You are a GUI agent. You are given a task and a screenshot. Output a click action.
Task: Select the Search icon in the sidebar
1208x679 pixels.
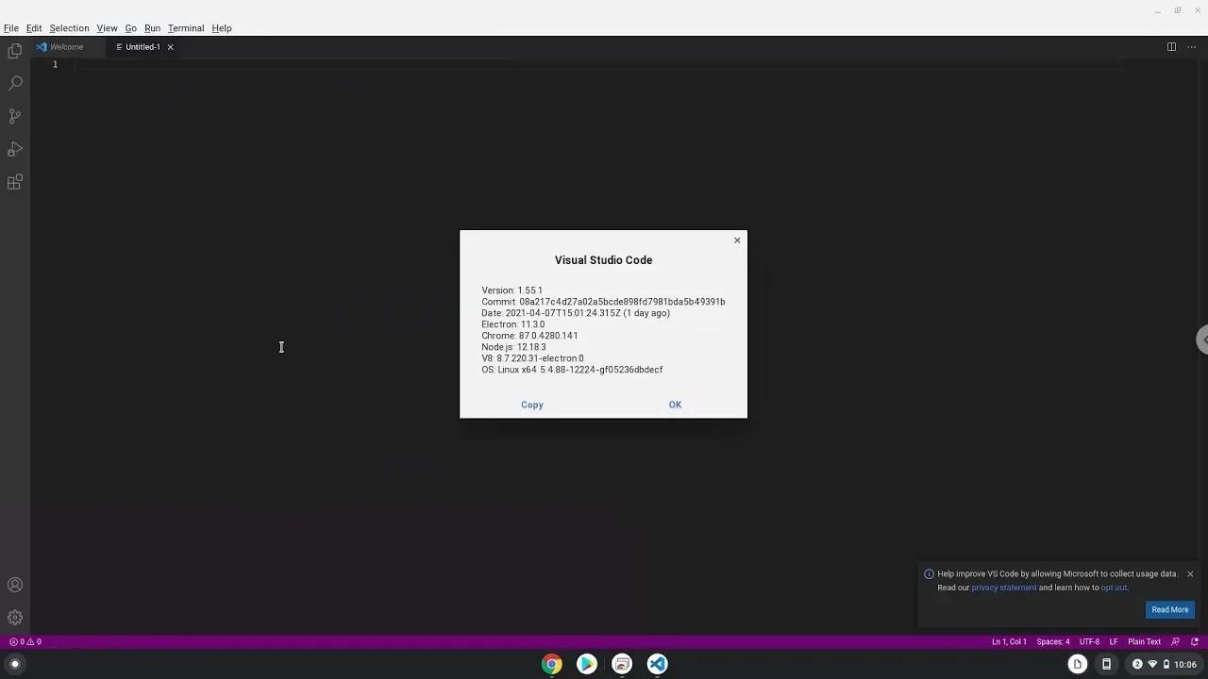click(x=14, y=83)
